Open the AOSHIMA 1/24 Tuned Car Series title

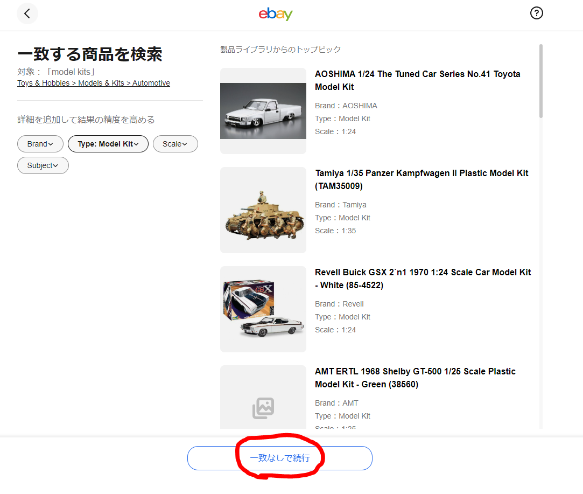pyautogui.click(x=418, y=80)
